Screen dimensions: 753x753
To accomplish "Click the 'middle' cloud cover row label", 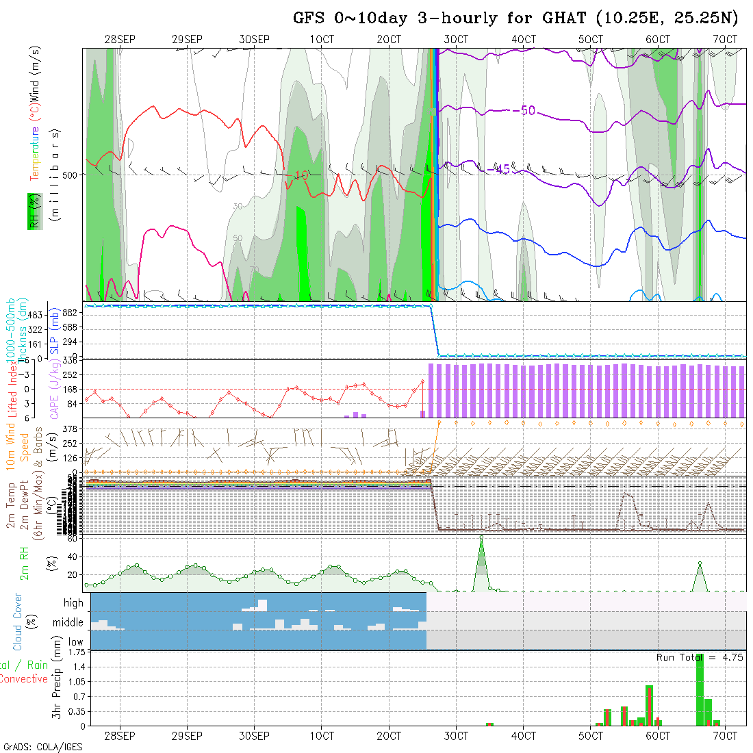I will click(x=68, y=623).
